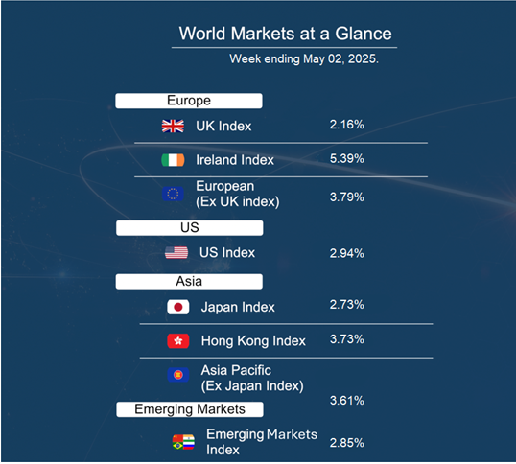Click the Ireland flag icon
Image resolution: width=516 pixels, height=464 pixels.
coord(173,160)
